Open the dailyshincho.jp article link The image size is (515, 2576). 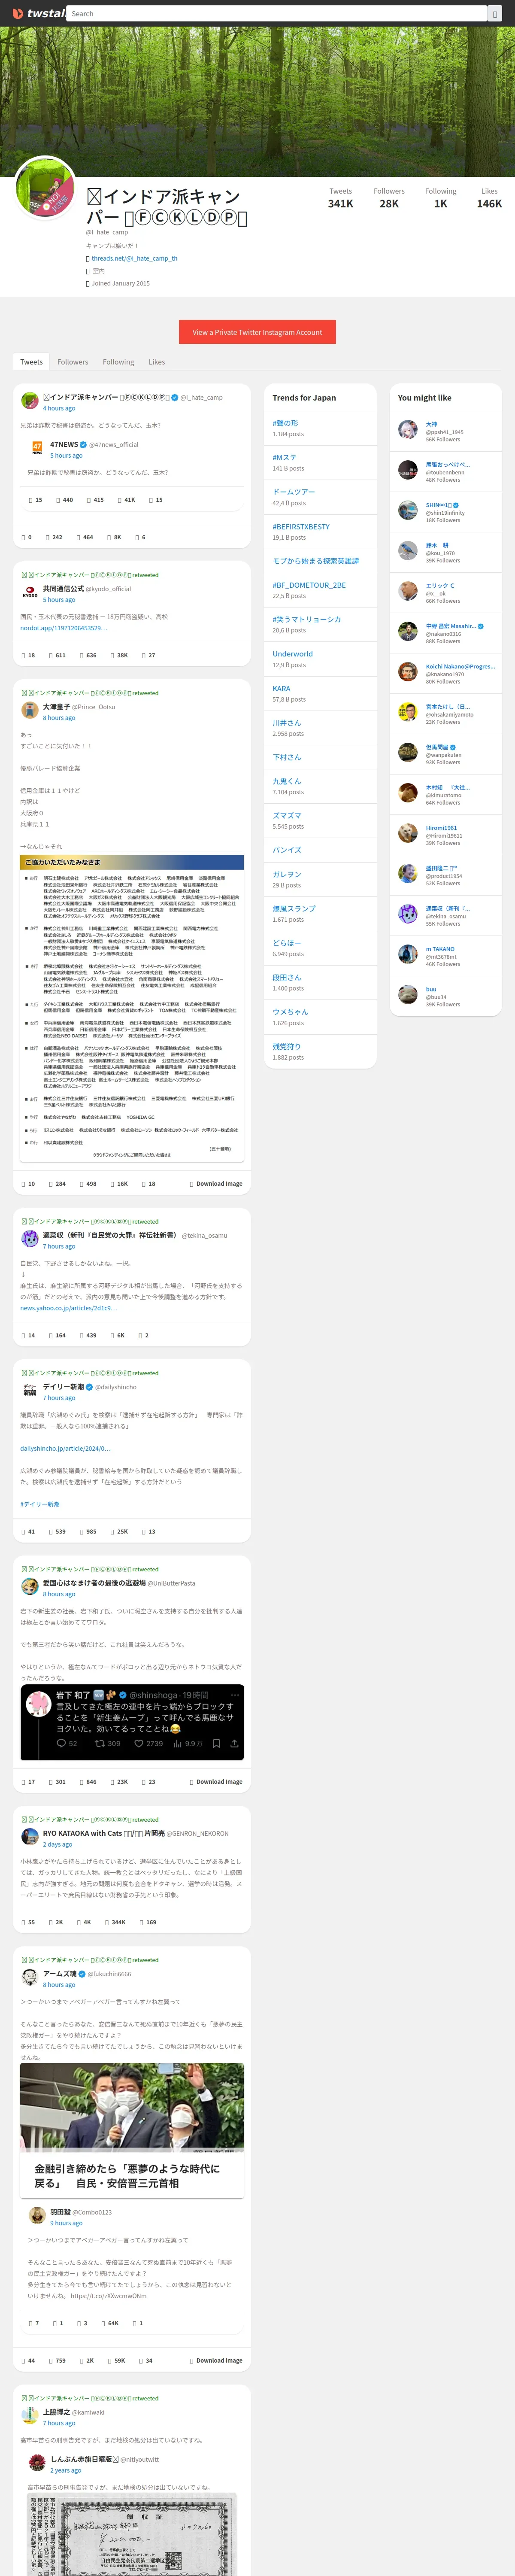(65, 1449)
